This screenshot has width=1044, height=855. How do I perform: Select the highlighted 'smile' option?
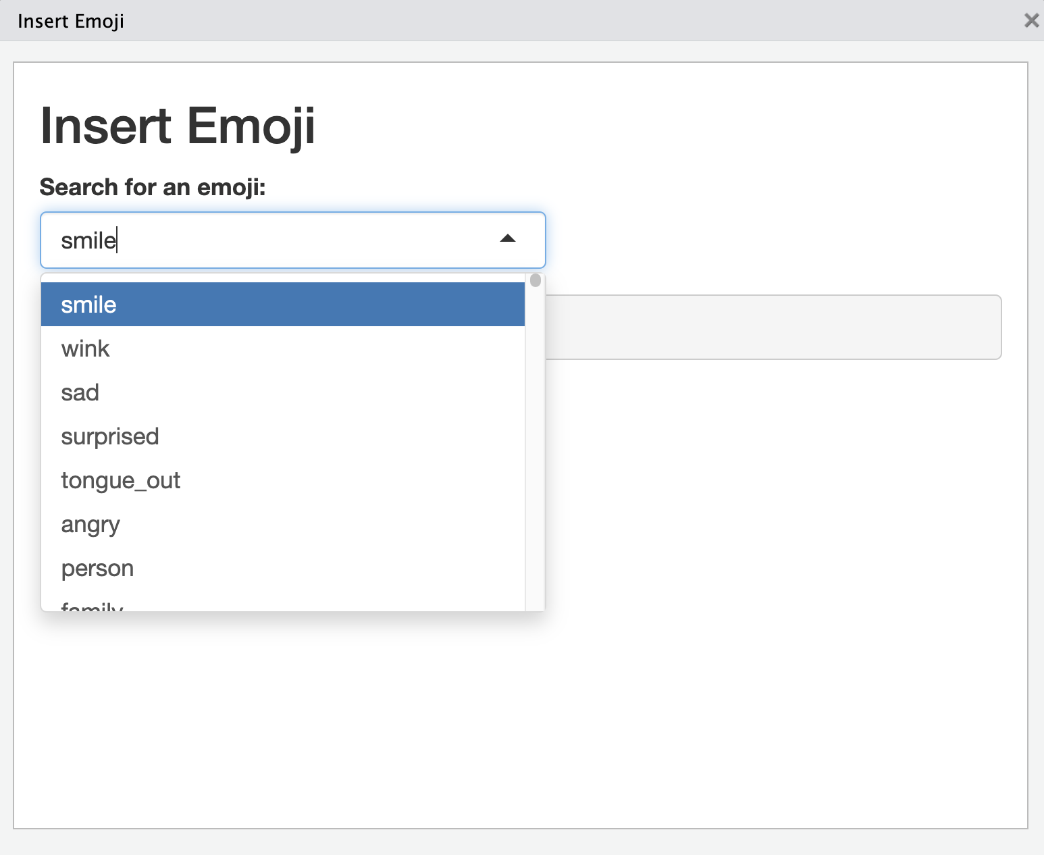pyautogui.click(x=282, y=305)
